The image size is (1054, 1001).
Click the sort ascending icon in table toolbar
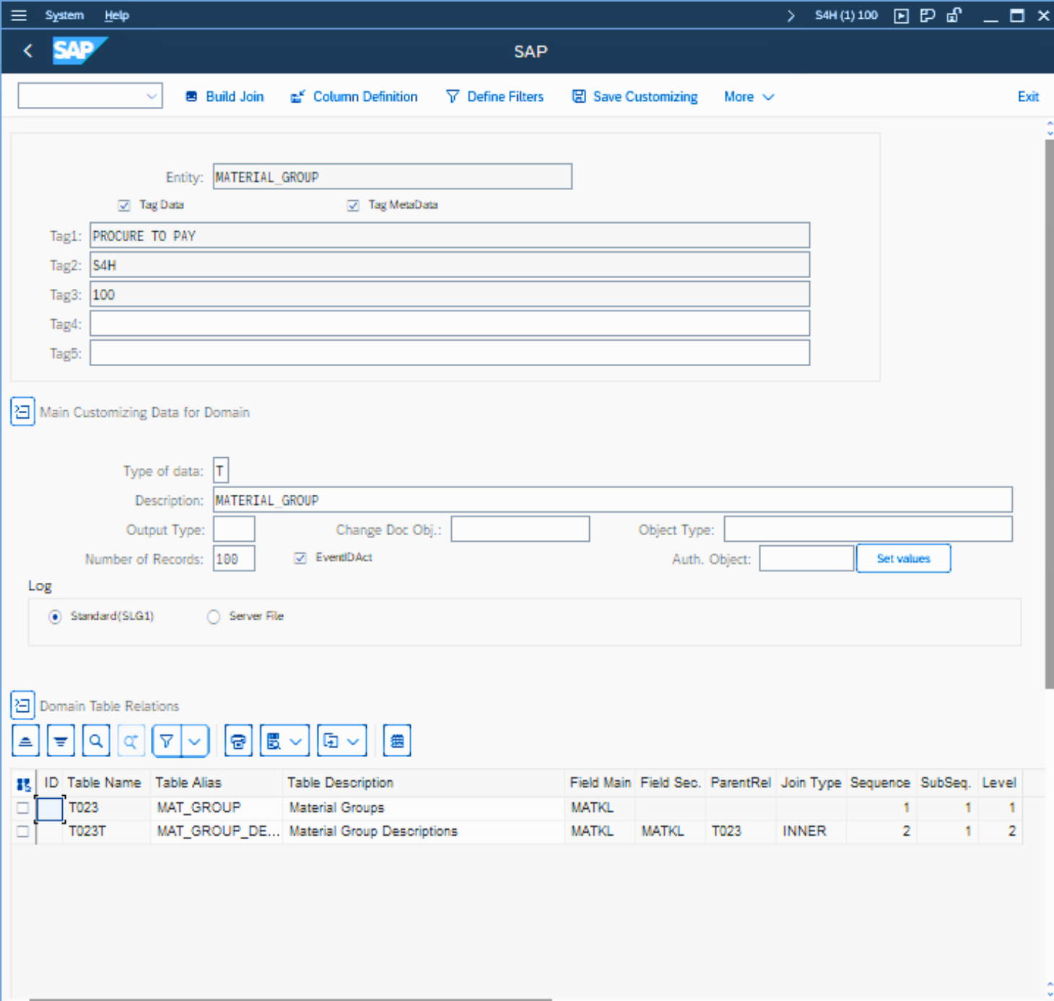(25, 741)
